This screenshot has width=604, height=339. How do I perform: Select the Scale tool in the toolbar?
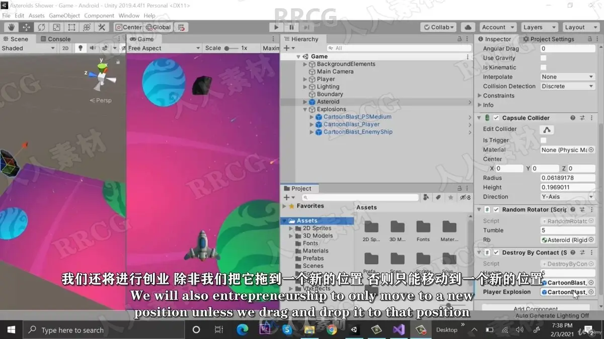[x=56, y=27]
